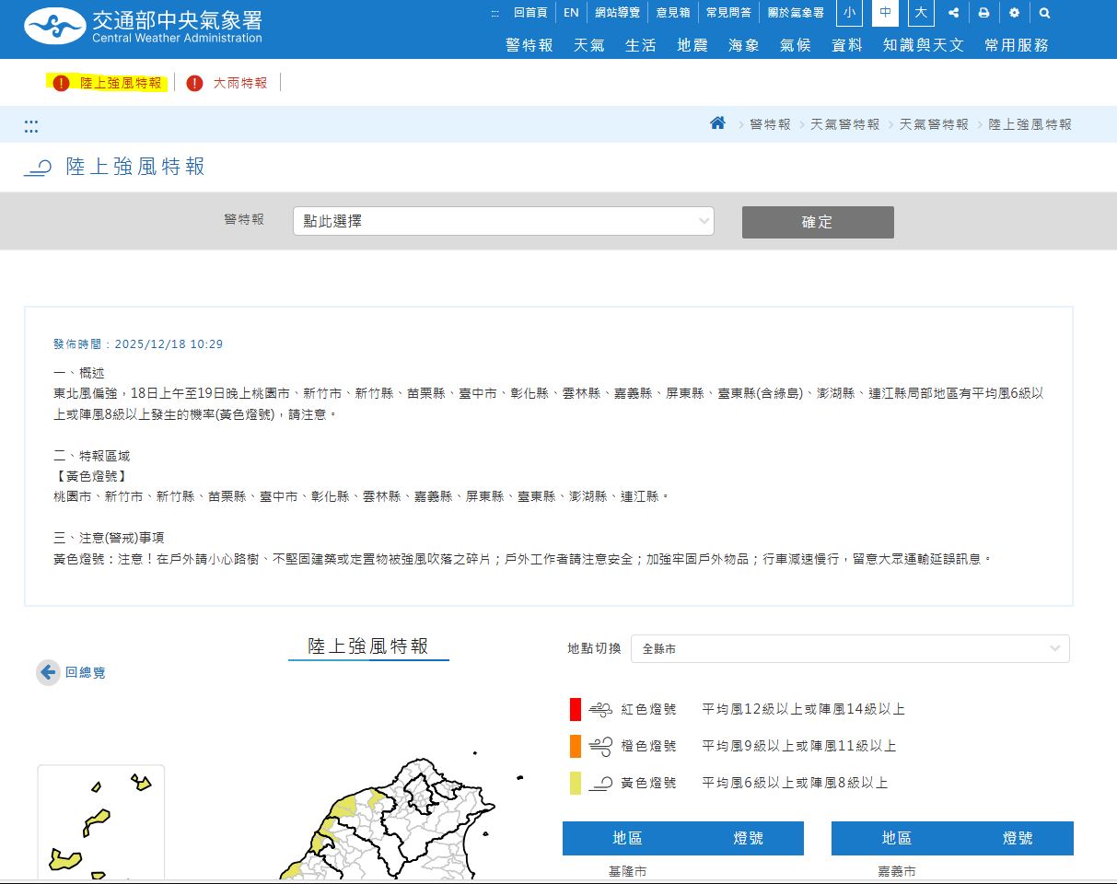Click the share icon in top bar
This screenshot has height=884, width=1117.
click(953, 13)
